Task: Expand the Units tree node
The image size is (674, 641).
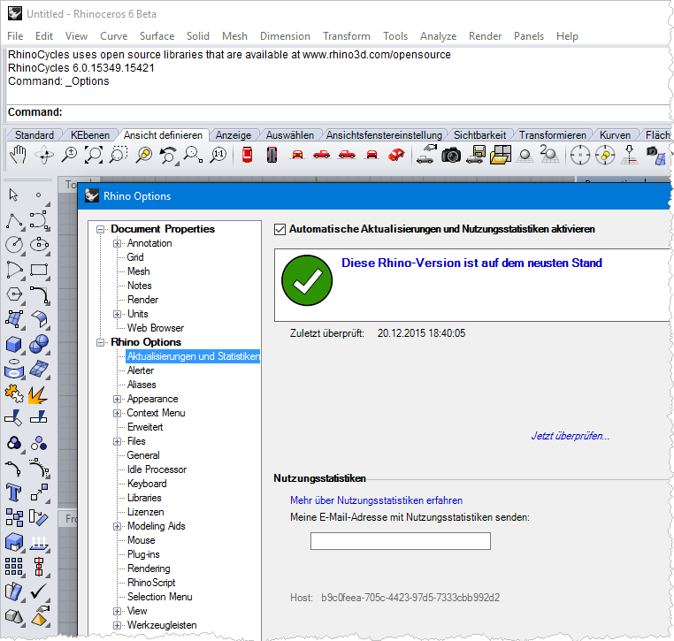Action: tap(117, 315)
